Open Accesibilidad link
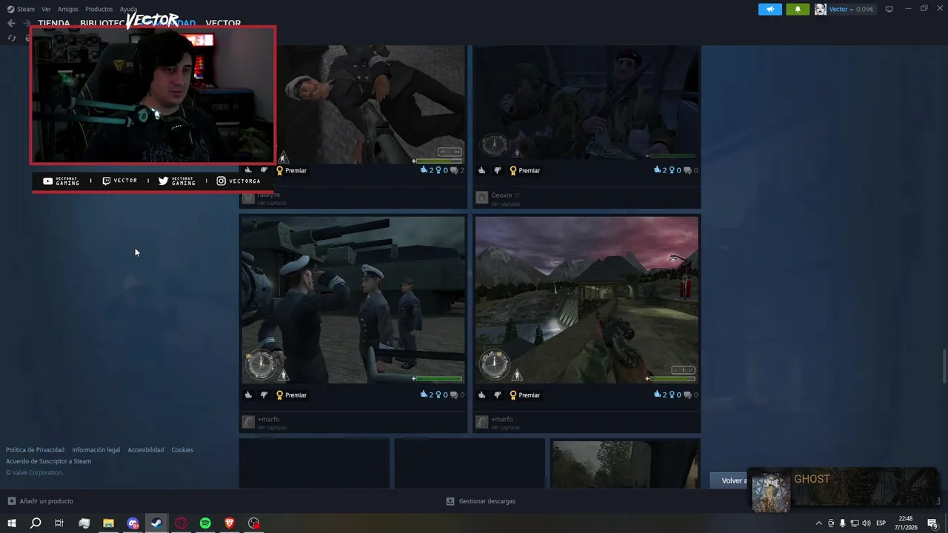Screen dimensions: 948x533 click(145, 449)
